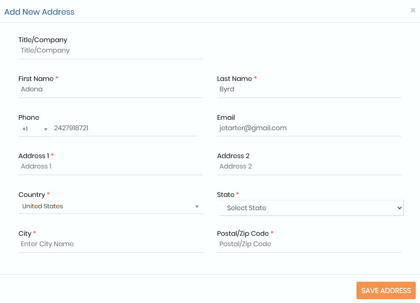This screenshot has width=420, height=303.
Task: Click the Postal/Zip Code input
Action: point(309,244)
